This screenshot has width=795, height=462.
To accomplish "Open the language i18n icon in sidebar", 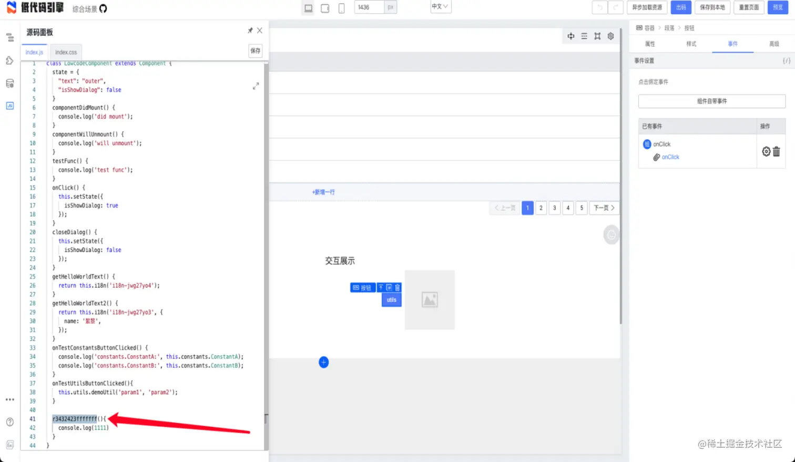I will click(x=10, y=445).
